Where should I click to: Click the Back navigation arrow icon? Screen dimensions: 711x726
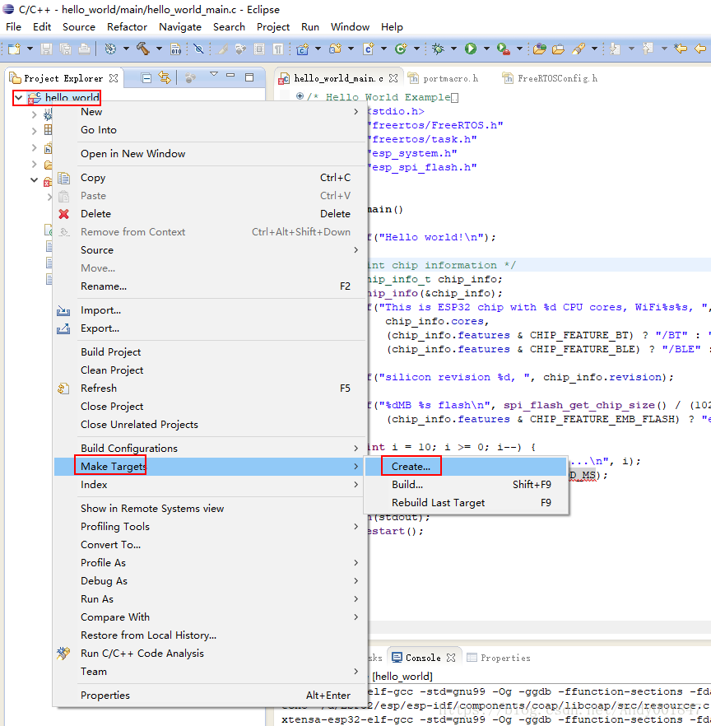[x=701, y=49]
